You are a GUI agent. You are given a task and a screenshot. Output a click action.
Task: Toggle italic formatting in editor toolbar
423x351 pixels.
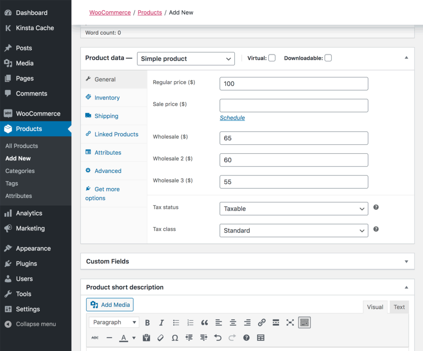162,323
